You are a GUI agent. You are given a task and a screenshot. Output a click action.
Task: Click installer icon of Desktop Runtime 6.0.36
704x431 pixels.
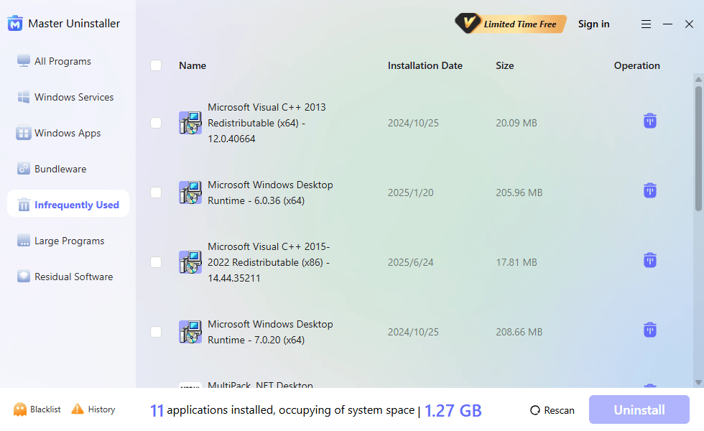click(x=190, y=193)
